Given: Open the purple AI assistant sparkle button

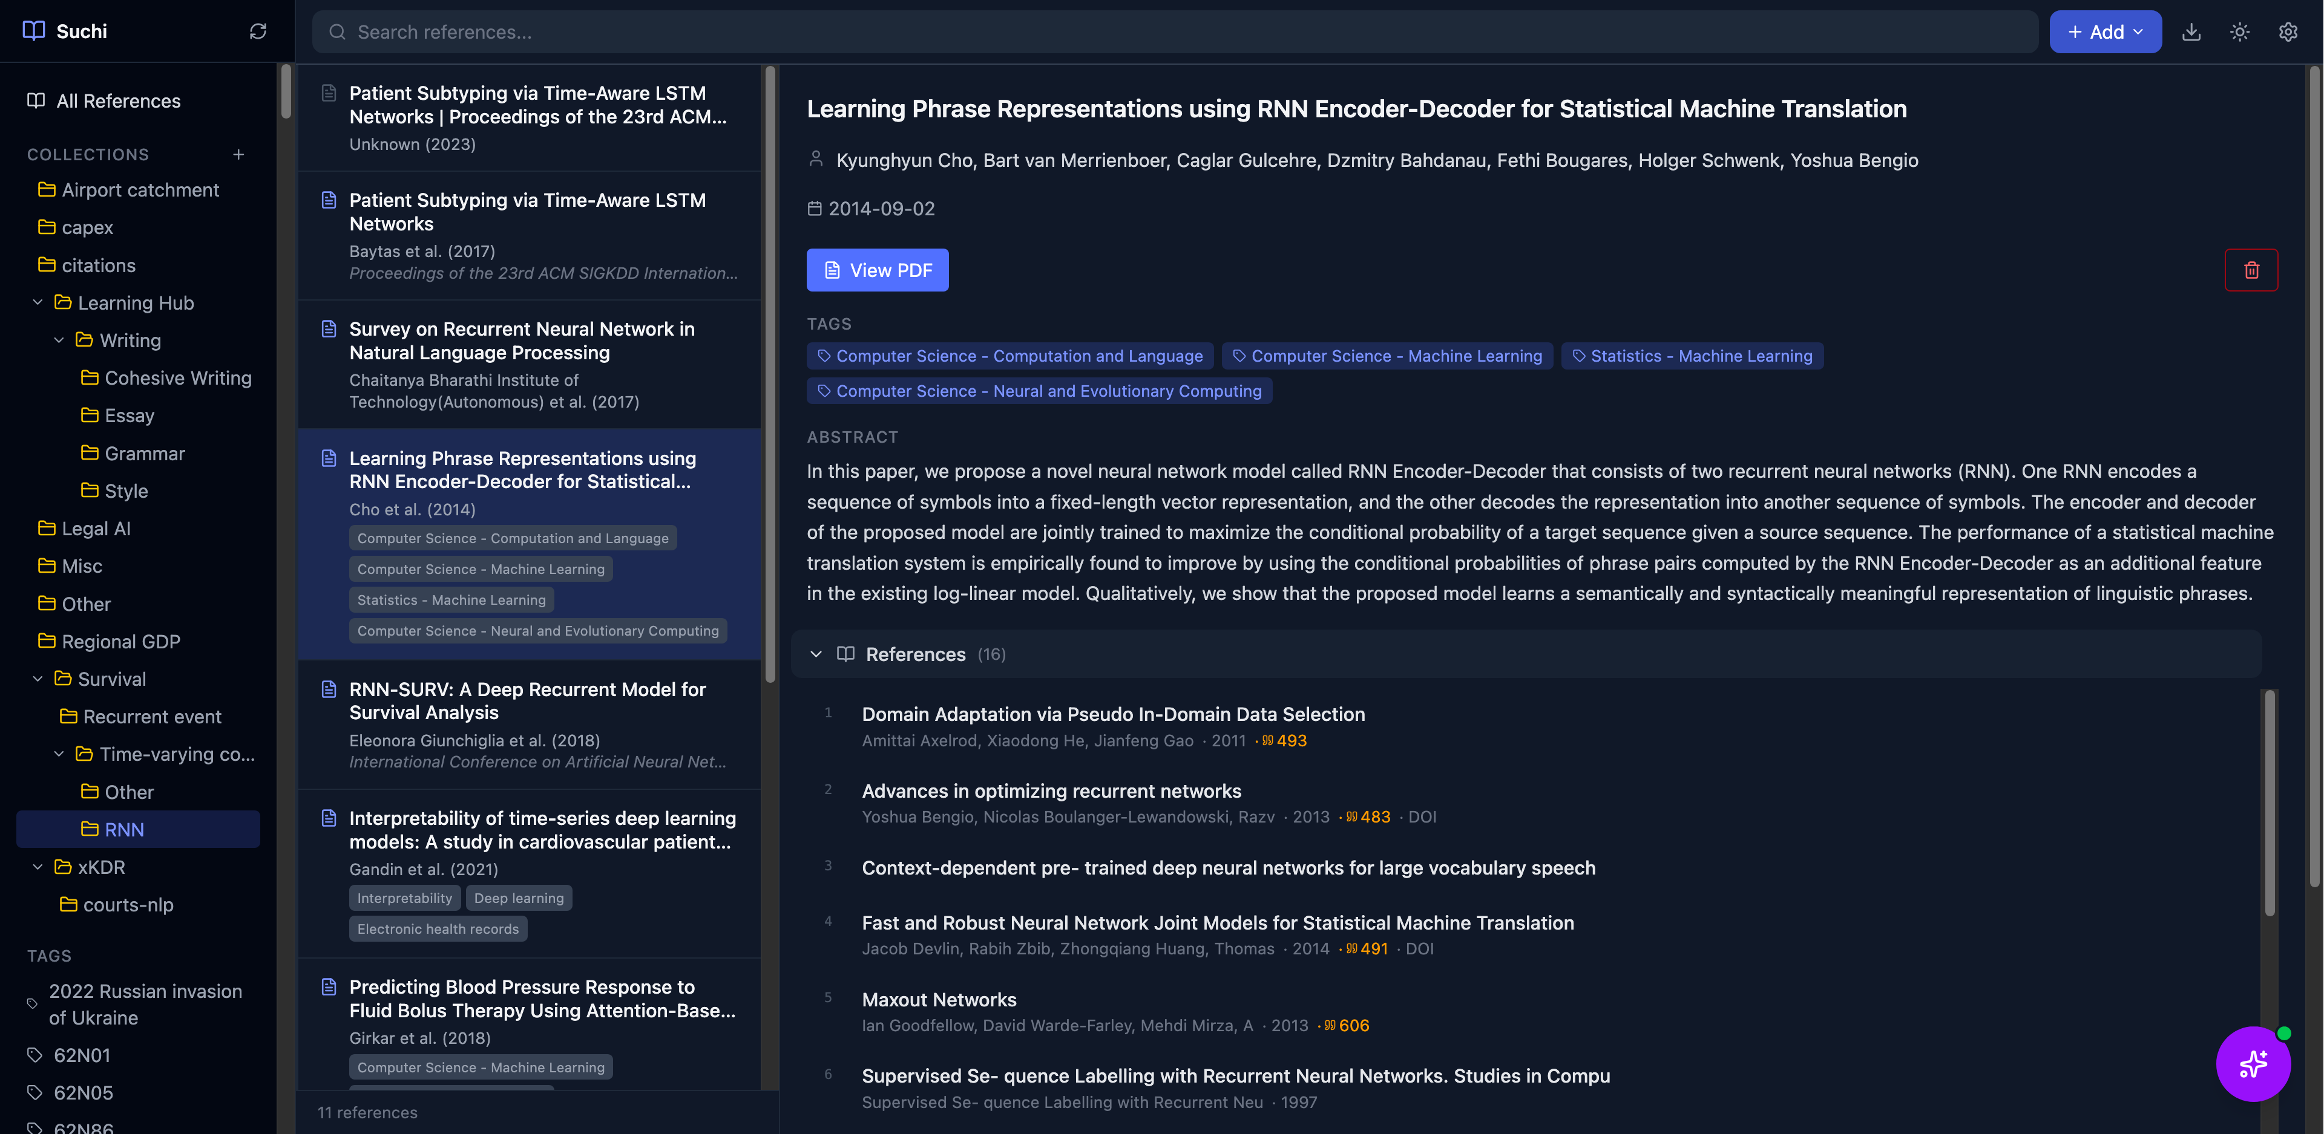Looking at the screenshot, I should coord(2253,1064).
